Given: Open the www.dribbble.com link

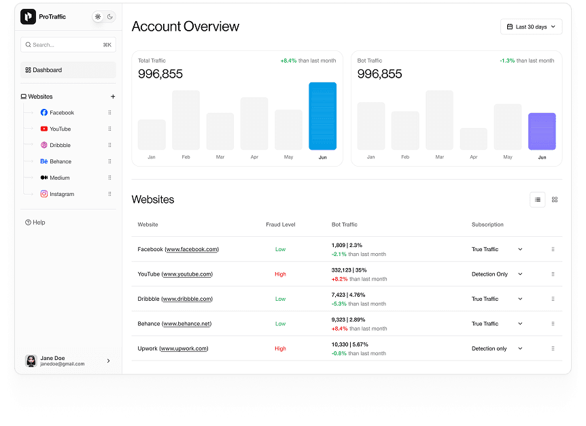Looking at the screenshot, I should (x=187, y=299).
